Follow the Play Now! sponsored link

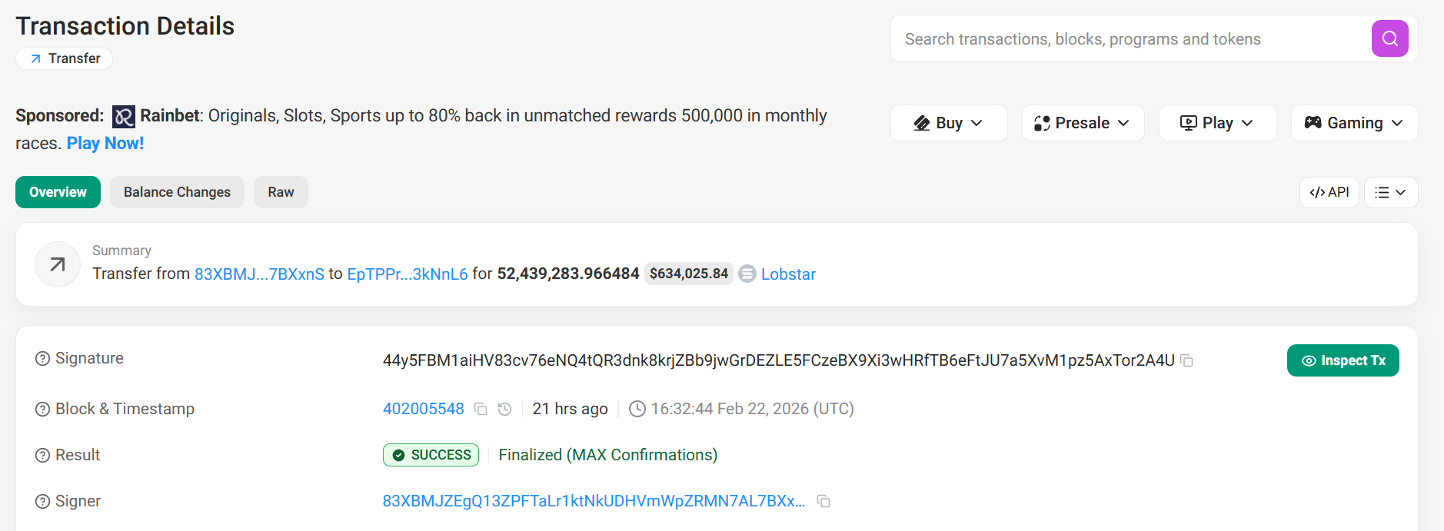coord(105,143)
